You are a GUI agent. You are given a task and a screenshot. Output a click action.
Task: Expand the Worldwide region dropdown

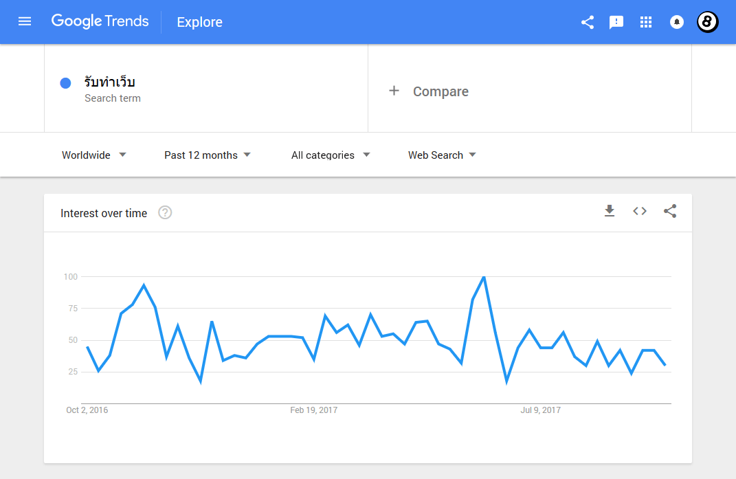pyautogui.click(x=94, y=155)
